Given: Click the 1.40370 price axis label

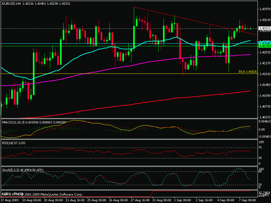Looking at the screenshot, I should click(265, 117).
